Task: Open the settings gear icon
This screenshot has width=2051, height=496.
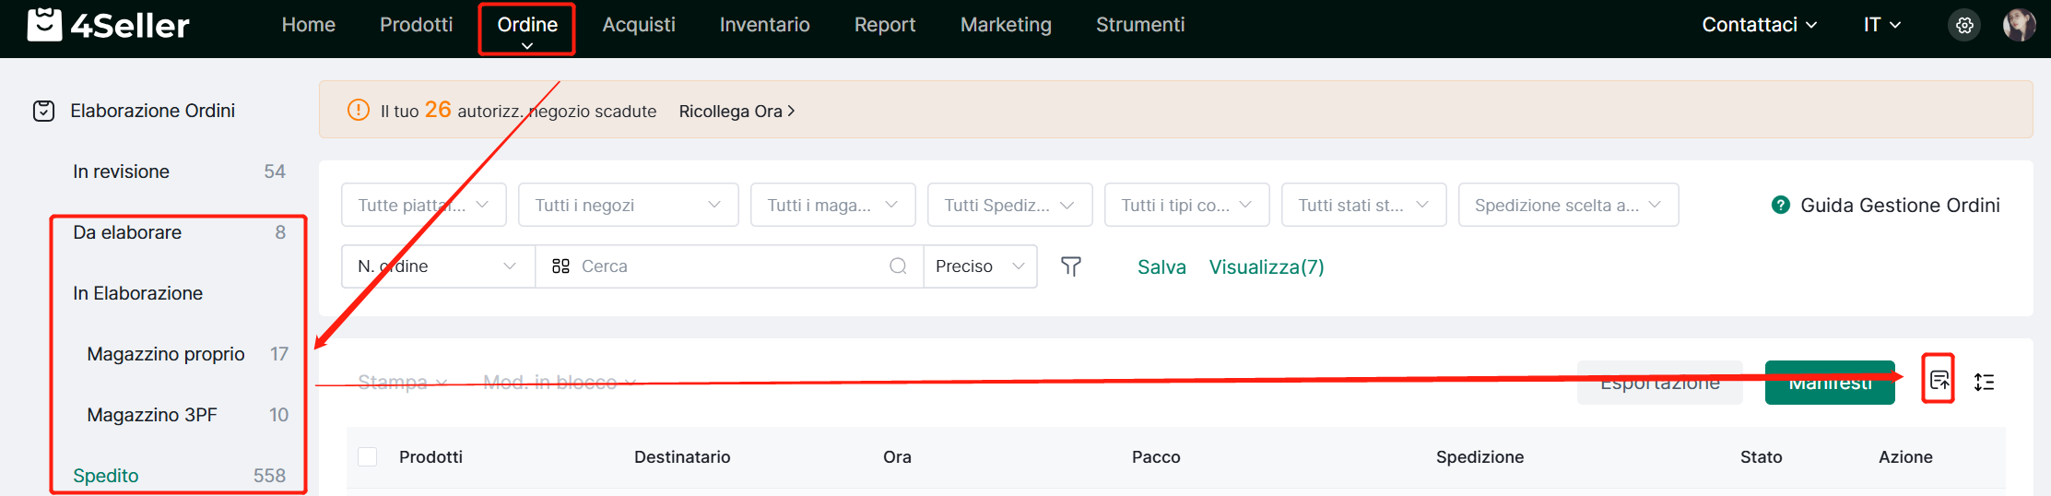Action: (x=1964, y=25)
